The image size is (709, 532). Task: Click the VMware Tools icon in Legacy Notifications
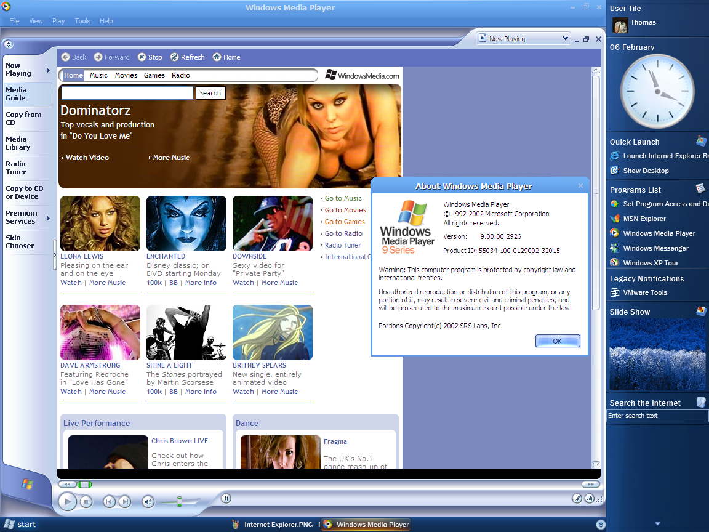click(x=614, y=292)
